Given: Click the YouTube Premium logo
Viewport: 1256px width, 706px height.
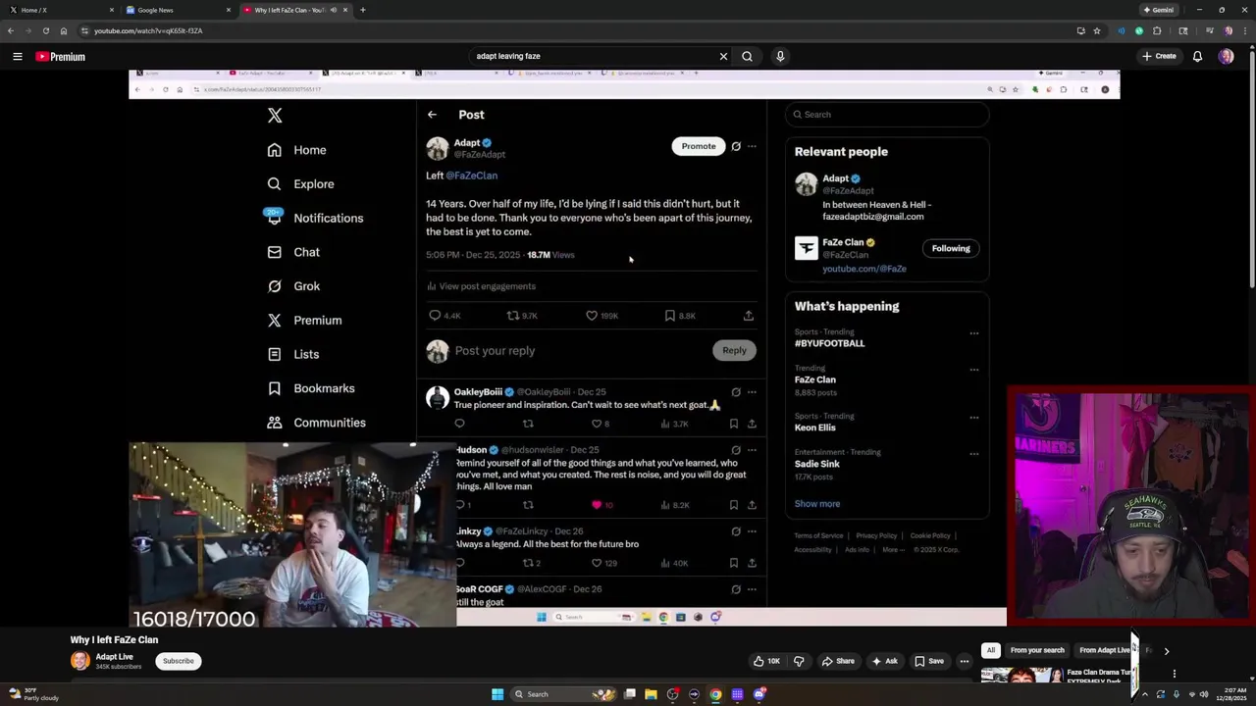Looking at the screenshot, I should [61, 56].
